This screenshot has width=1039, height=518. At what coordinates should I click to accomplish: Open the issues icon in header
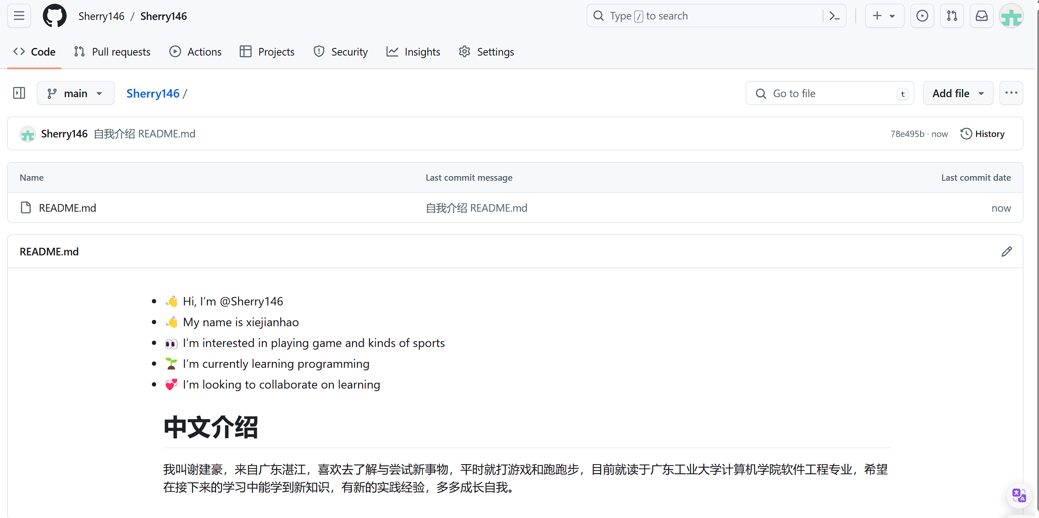pos(922,16)
